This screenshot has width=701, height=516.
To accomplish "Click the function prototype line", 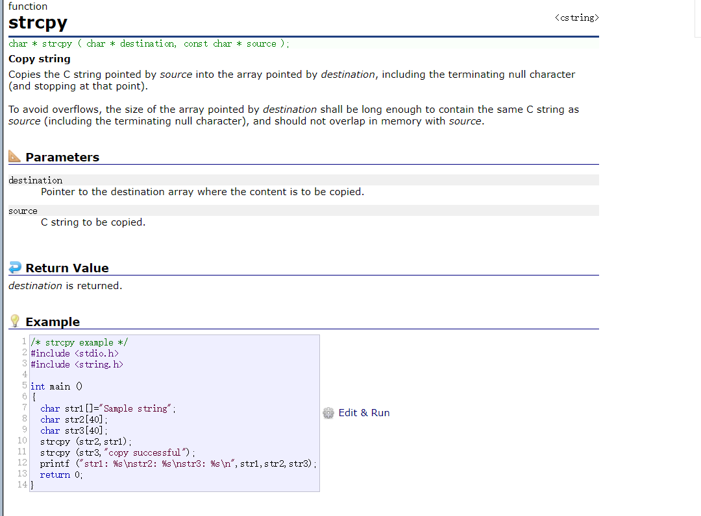I will 149,43.
